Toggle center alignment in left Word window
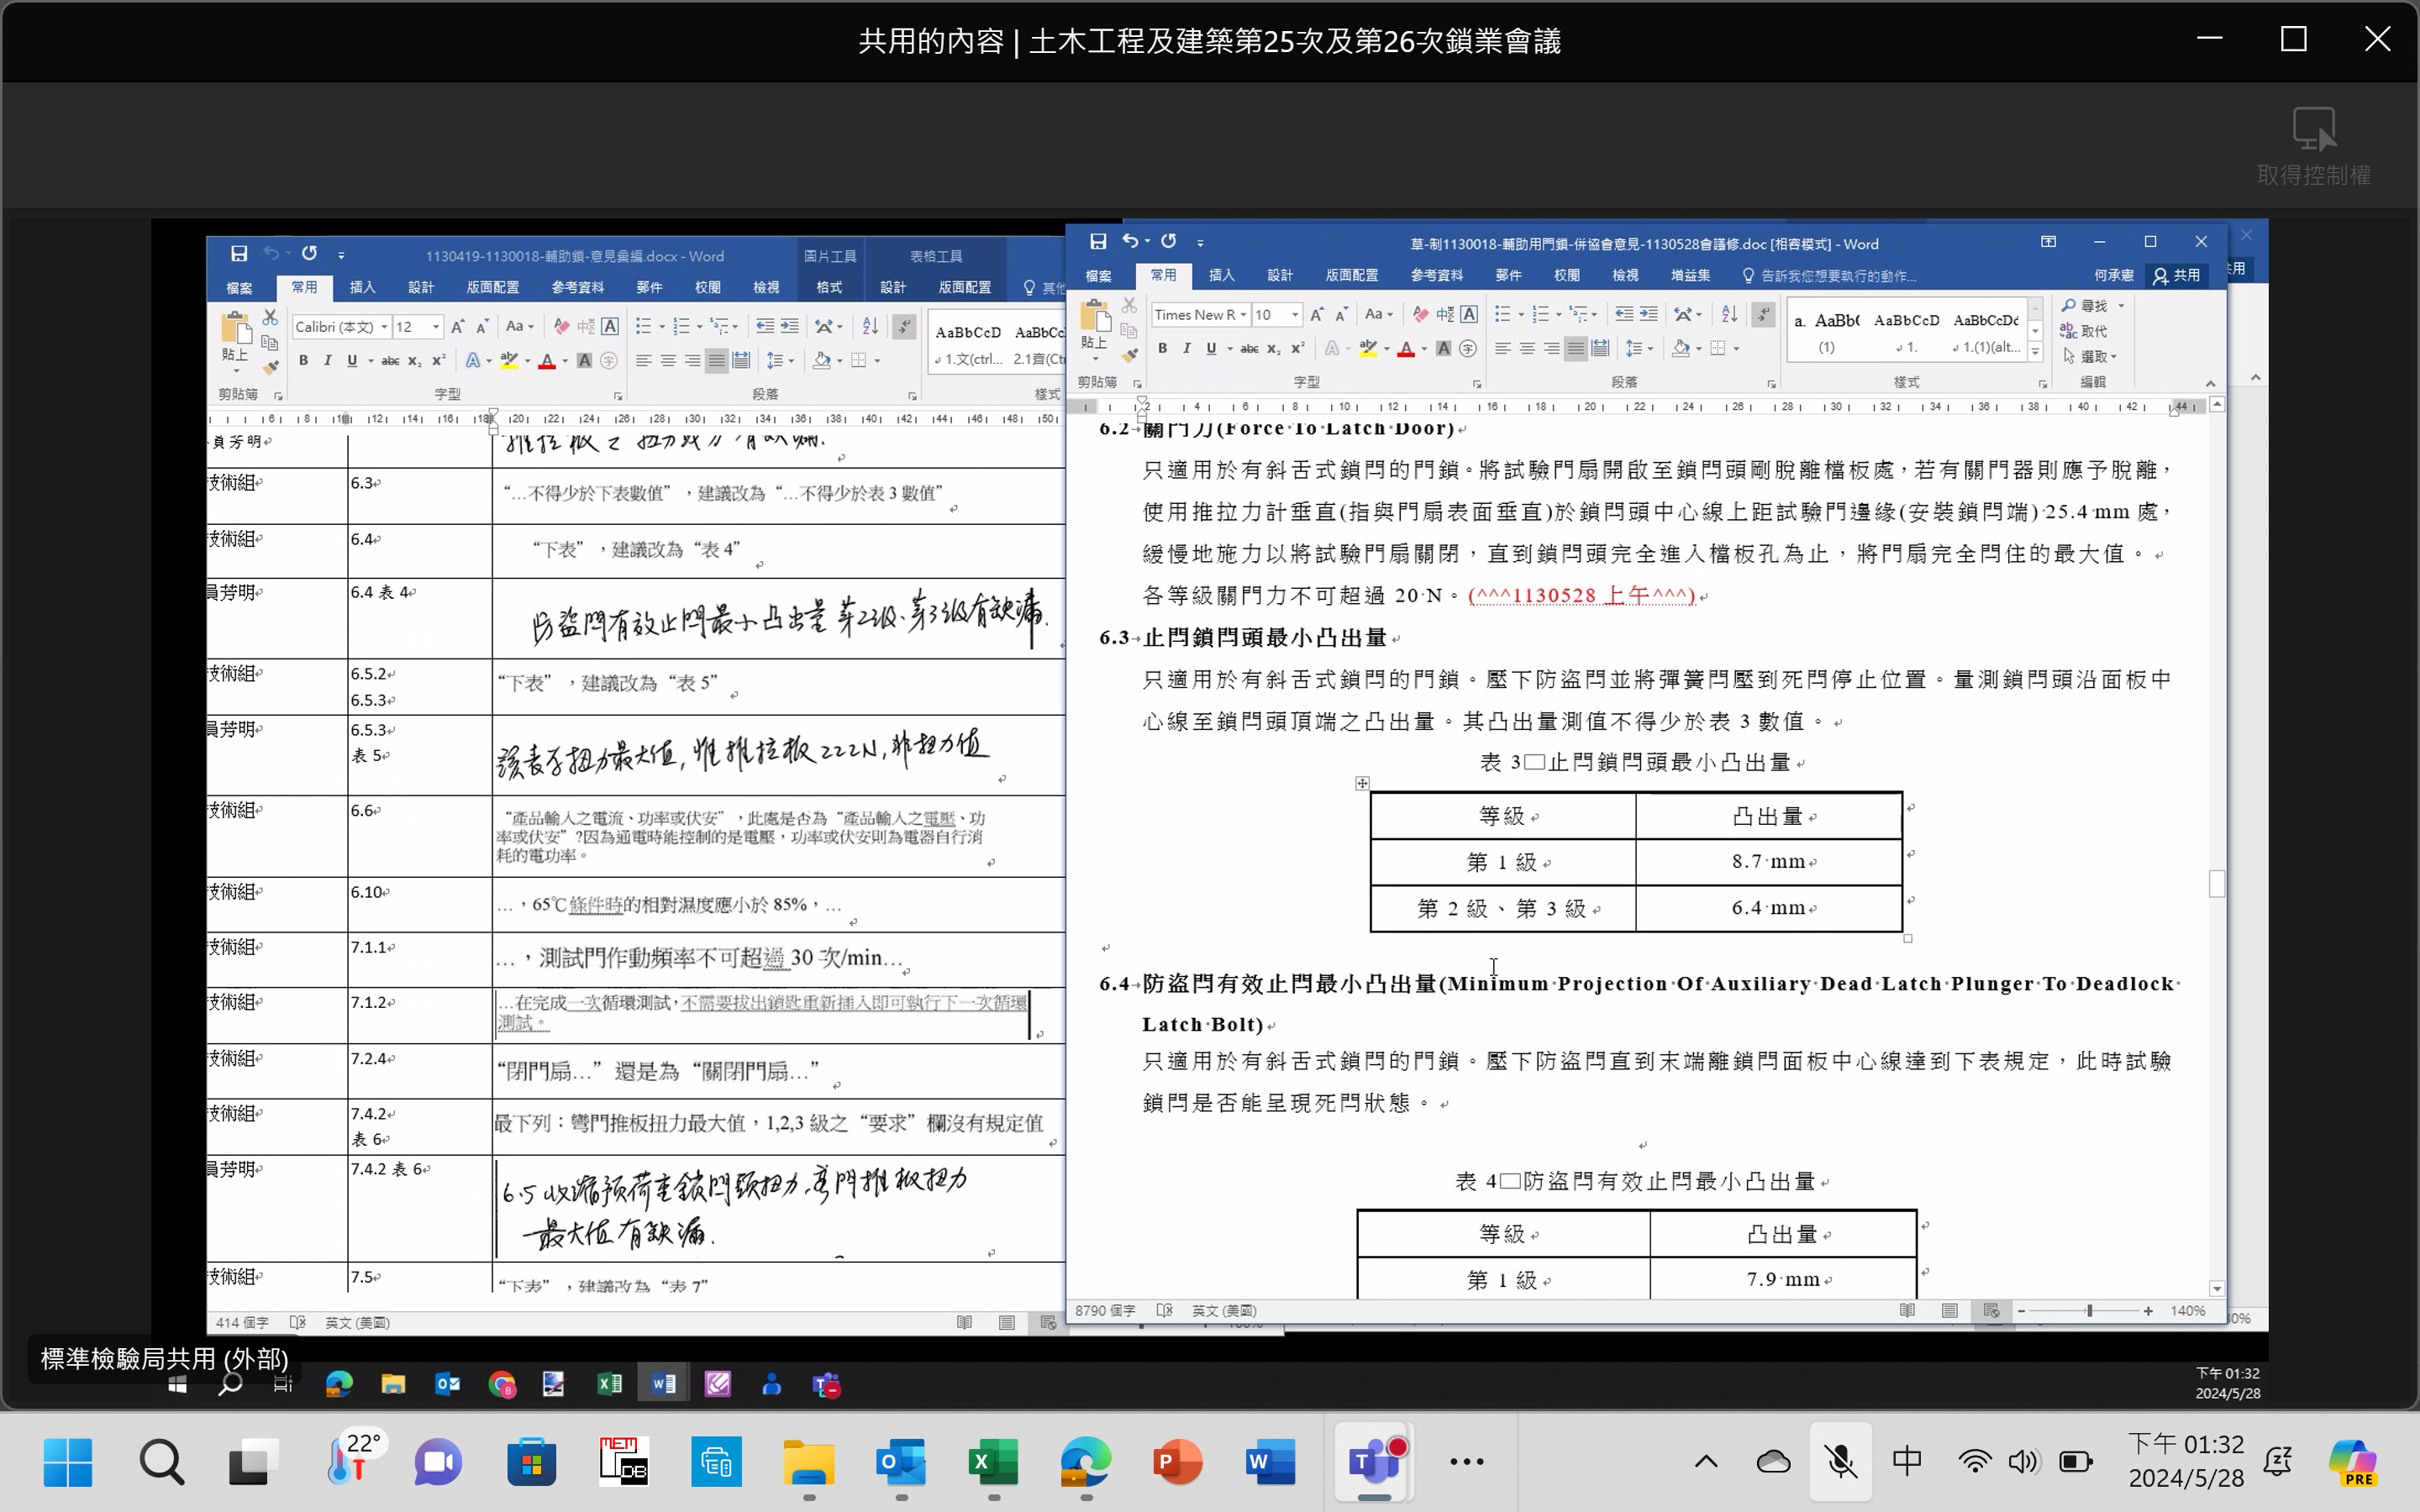2420x1512 pixels. (668, 360)
